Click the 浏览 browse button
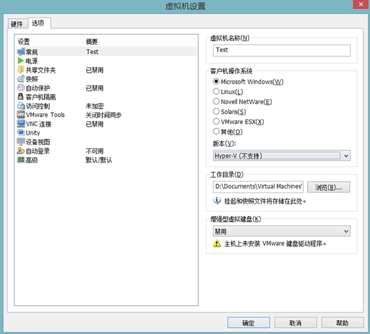 point(329,187)
